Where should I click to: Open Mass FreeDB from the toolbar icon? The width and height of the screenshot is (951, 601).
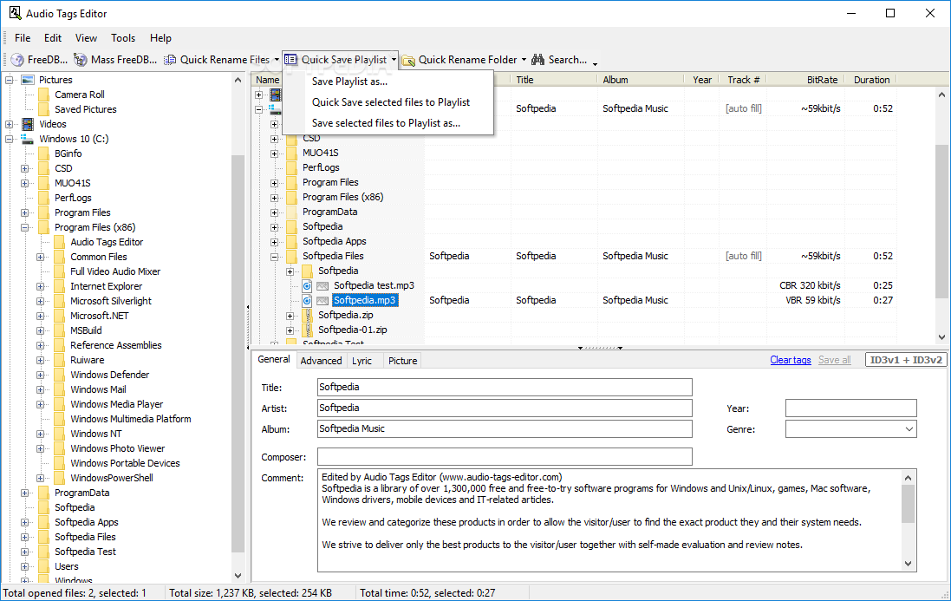(x=81, y=60)
